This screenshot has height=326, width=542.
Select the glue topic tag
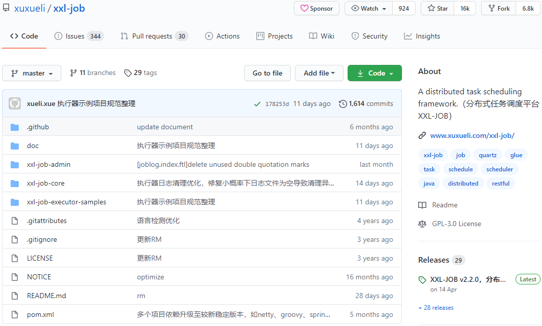[x=516, y=155]
